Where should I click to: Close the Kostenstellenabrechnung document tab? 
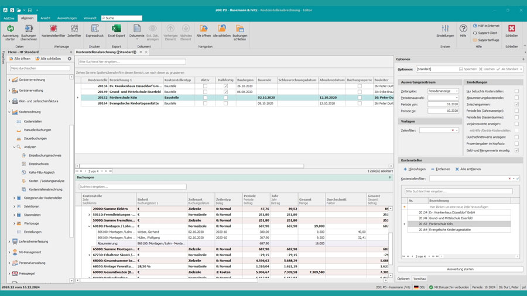point(146,52)
